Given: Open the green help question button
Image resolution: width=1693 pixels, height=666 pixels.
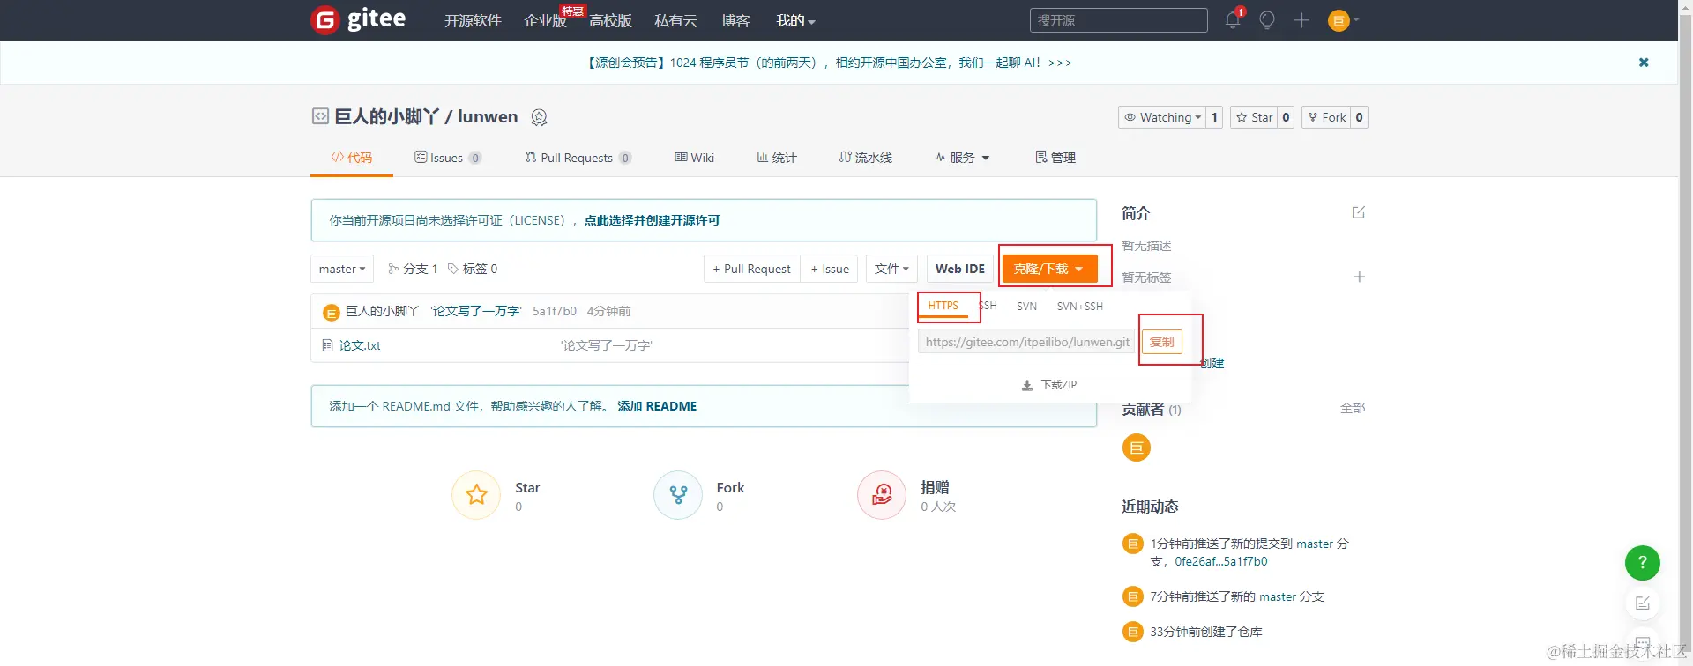Looking at the screenshot, I should tap(1642, 562).
